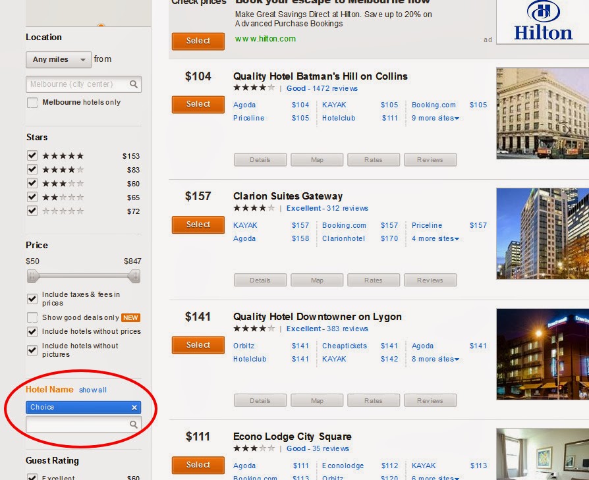Open Econo Lodge City Square room photo
Image resolution: width=589 pixels, height=480 pixels.
pos(542,454)
